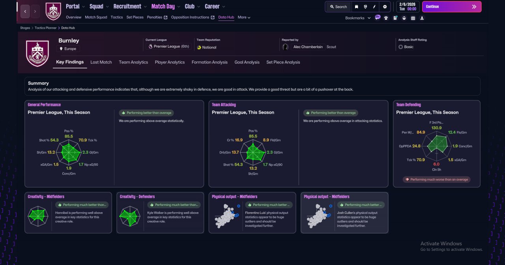The height and width of the screenshot is (265, 505).
Task: Open the messages icon with 9+ badge
Action: pyautogui.click(x=378, y=17)
